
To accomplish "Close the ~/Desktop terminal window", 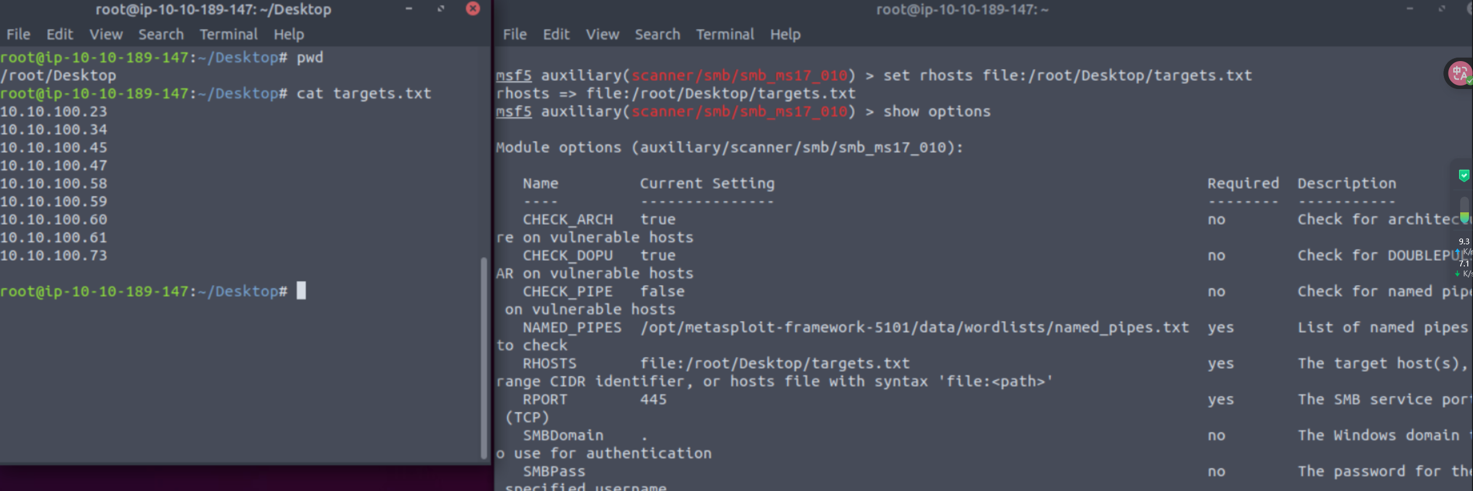I will click(x=473, y=9).
